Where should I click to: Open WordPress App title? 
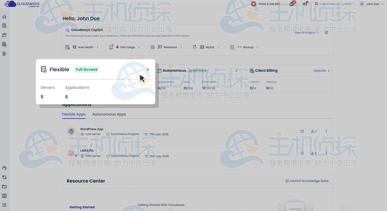point(92,129)
